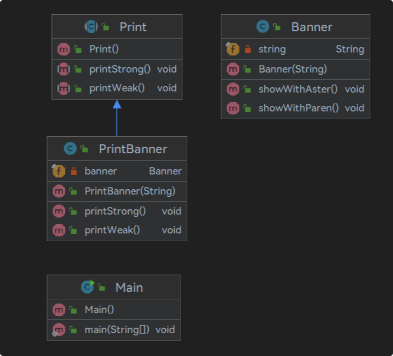Click the runnable class icon beside Main
The height and width of the screenshot is (356, 393).
tap(87, 287)
